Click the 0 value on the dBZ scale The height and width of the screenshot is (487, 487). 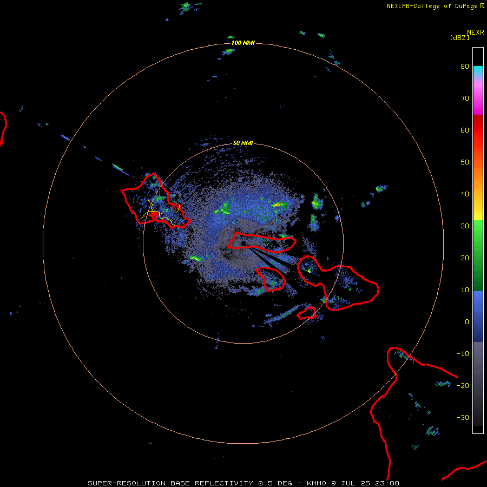click(x=467, y=322)
